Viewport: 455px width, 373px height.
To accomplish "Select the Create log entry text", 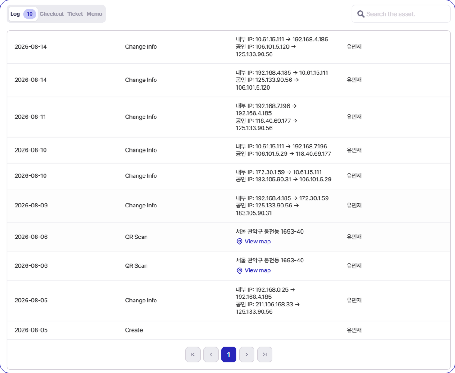I will tap(134, 330).
